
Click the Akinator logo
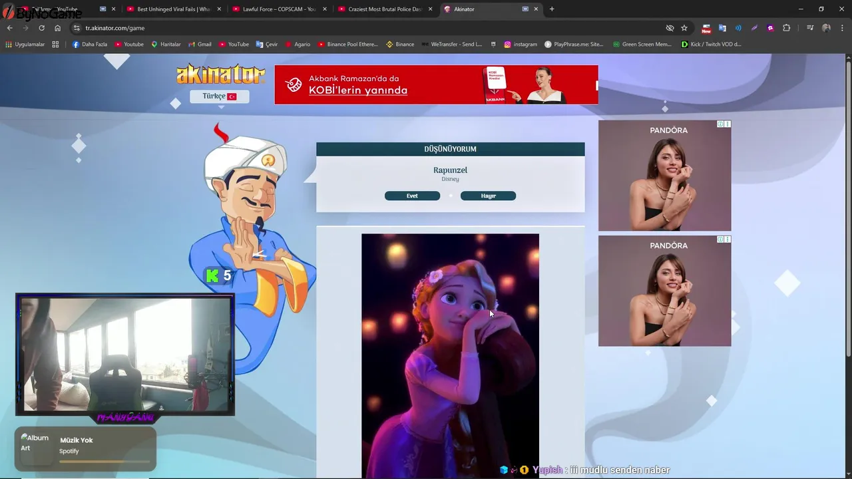point(220,75)
